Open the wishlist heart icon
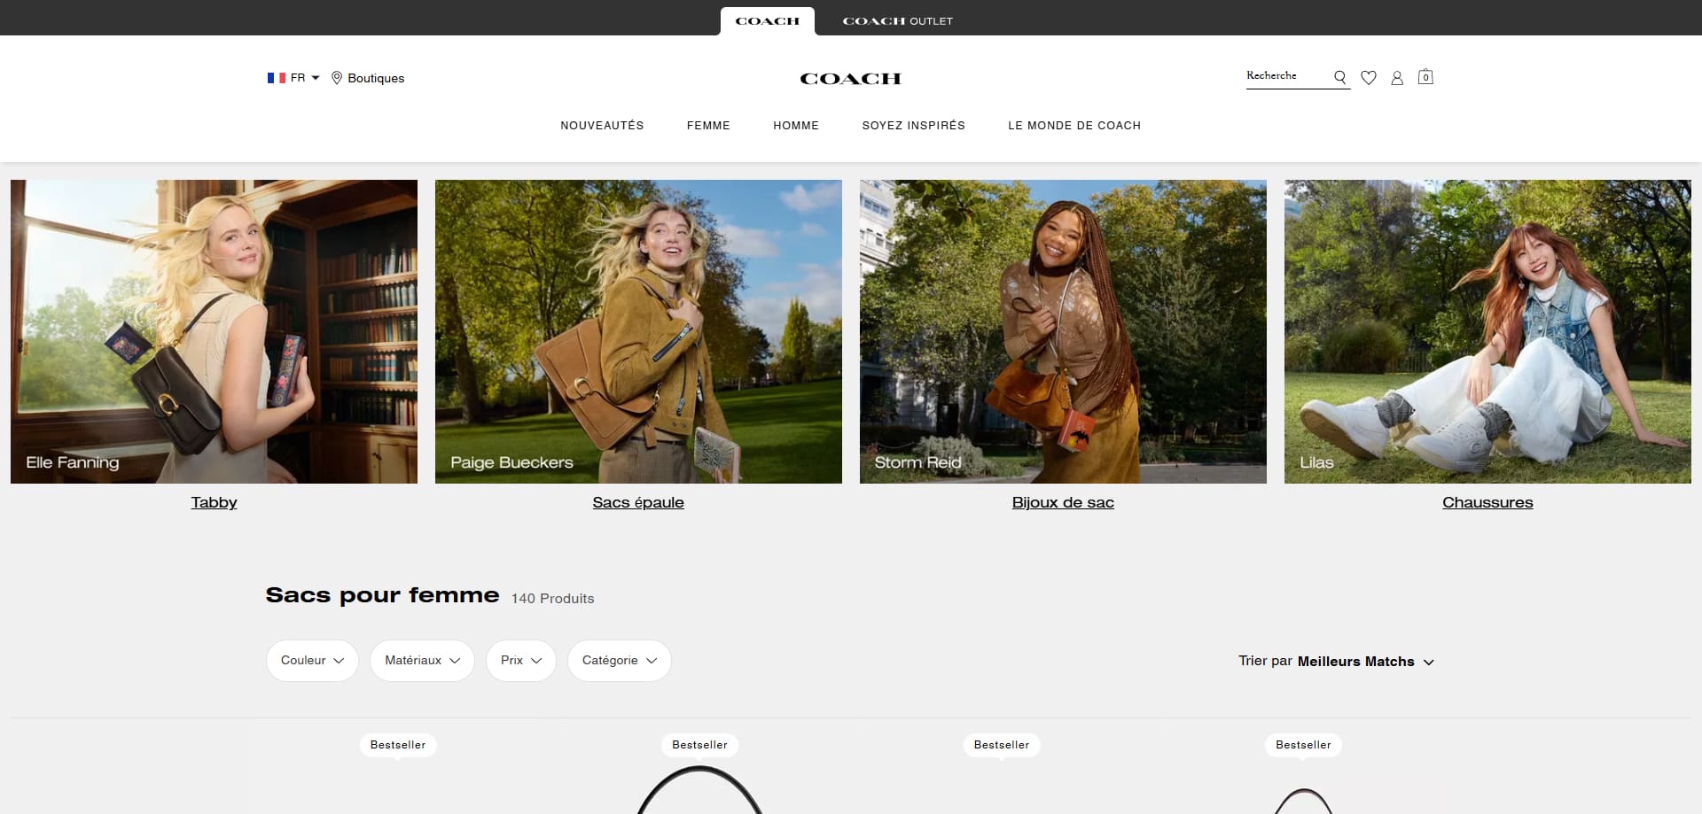The image size is (1702, 814). [x=1369, y=78]
